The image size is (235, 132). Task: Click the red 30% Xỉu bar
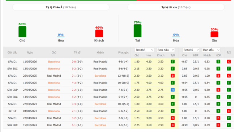(214, 34)
